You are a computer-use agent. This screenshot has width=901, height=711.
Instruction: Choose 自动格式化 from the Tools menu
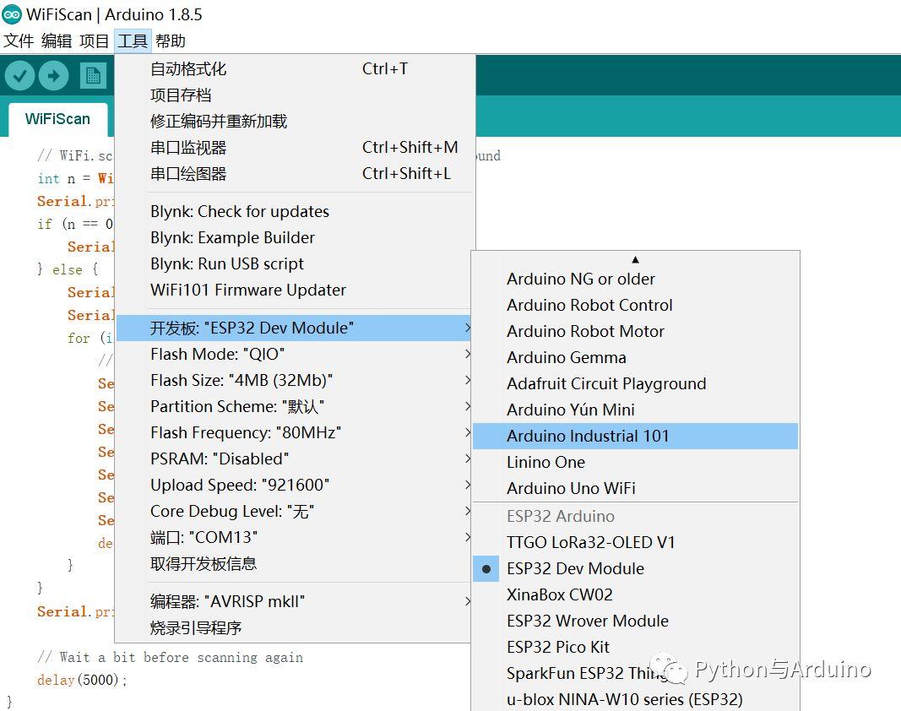pyautogui.click(x=295, y=69)
